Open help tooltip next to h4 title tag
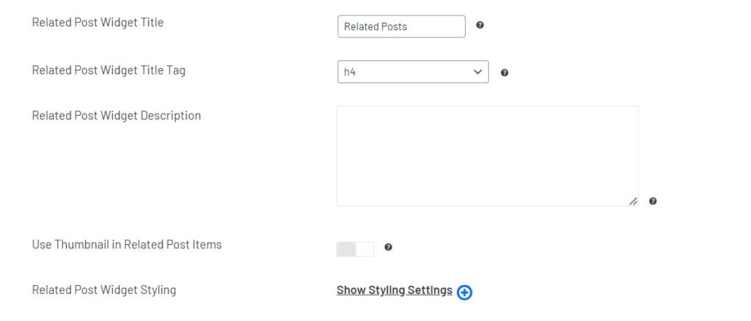The image size is (751, 321). [505, 73]
